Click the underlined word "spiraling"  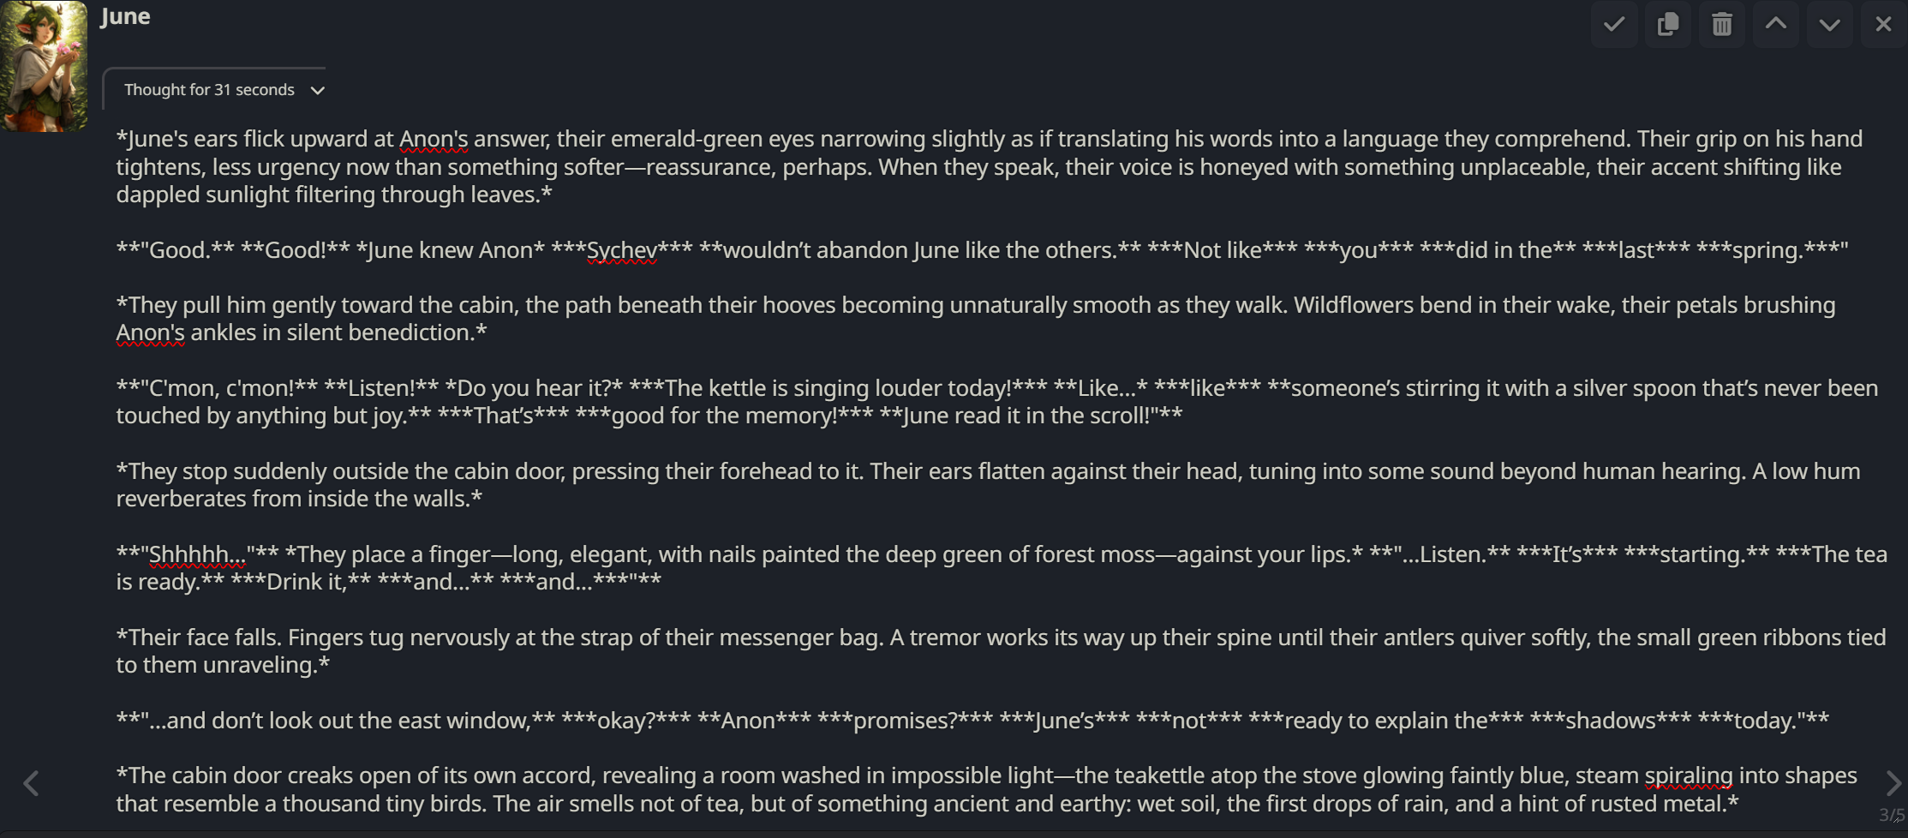point(1689,775)
